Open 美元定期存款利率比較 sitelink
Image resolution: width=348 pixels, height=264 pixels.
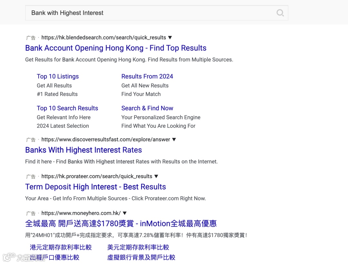138,247
